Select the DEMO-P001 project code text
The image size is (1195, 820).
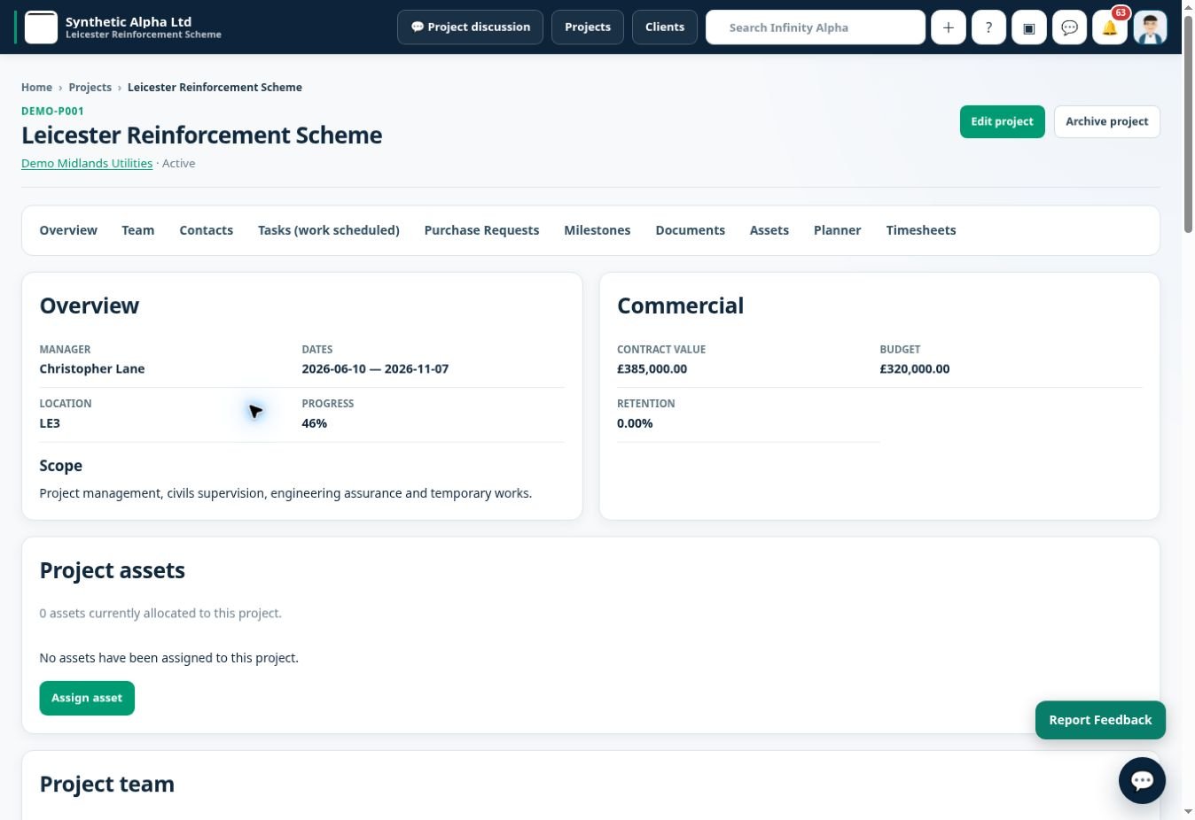point(52,111)
